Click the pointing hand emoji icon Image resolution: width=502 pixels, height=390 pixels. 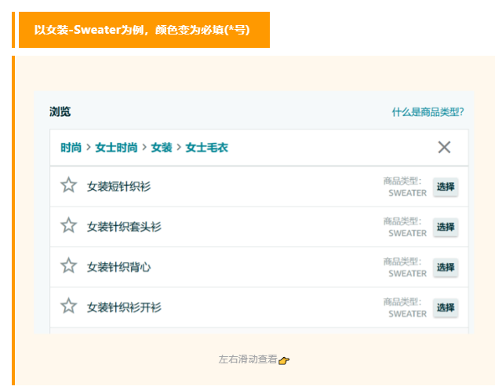pyautogui.click(x=284, y=360)
